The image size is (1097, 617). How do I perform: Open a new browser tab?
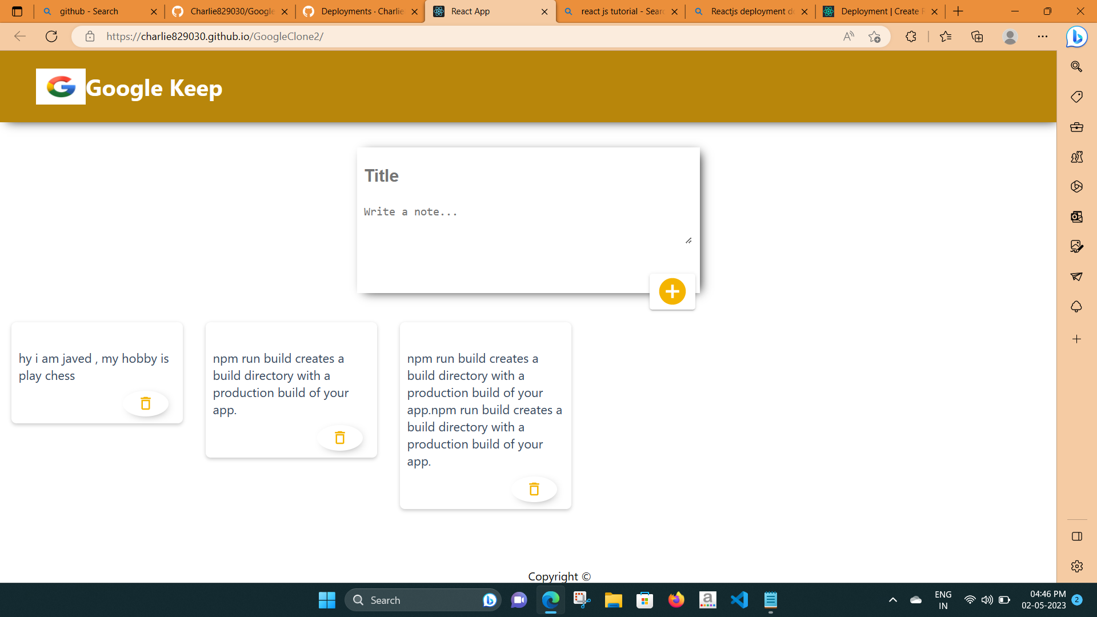pos(958,11)
